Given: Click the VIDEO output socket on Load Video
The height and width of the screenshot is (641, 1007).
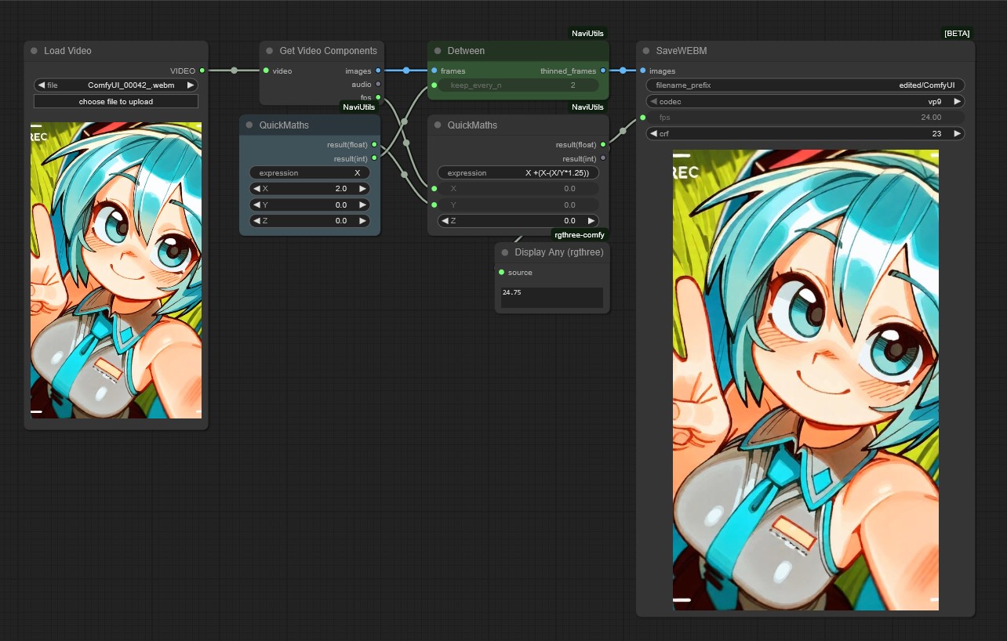Looking at the screenshot, I should pos(202,71).
